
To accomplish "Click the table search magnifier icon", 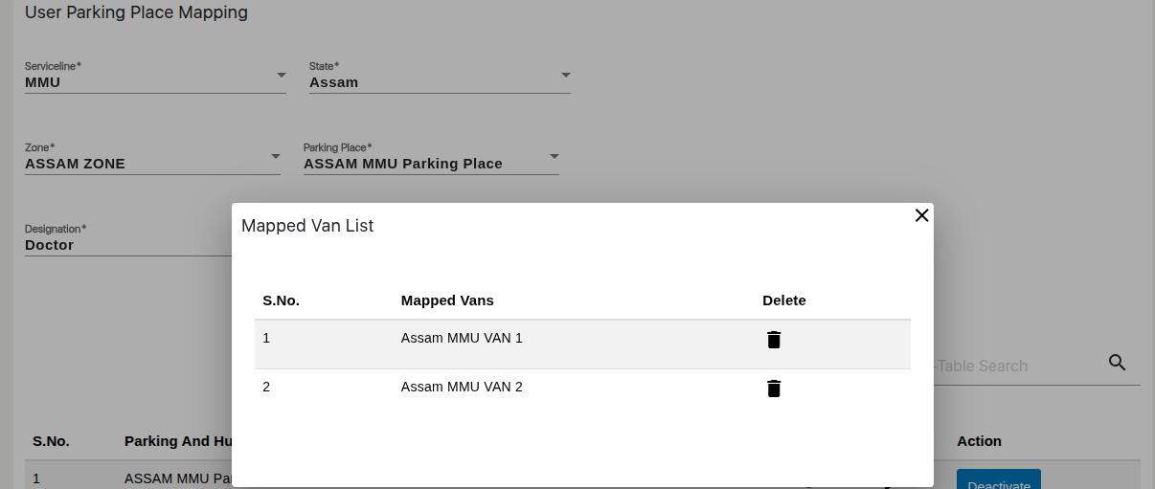I will [x=1117, y=363].
